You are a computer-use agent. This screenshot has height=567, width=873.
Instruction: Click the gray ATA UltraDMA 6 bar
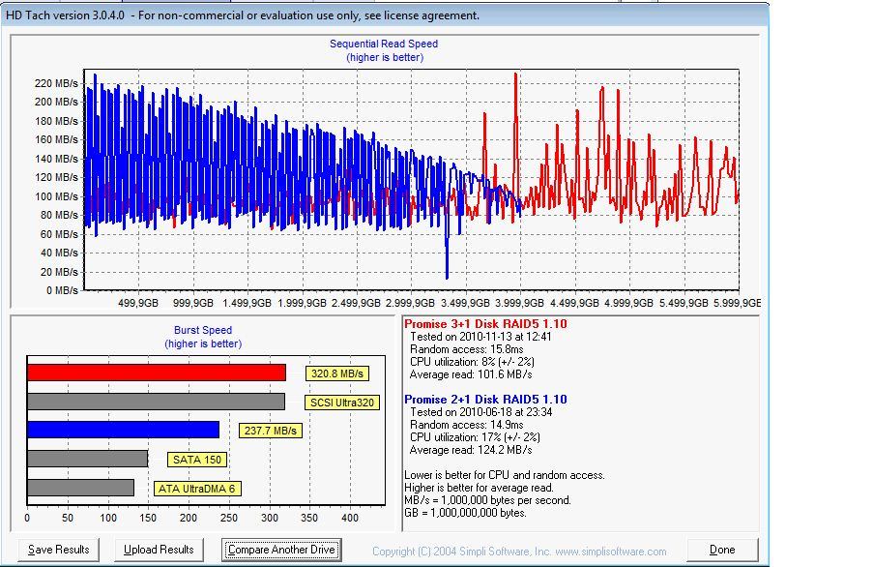click(81, 488)
